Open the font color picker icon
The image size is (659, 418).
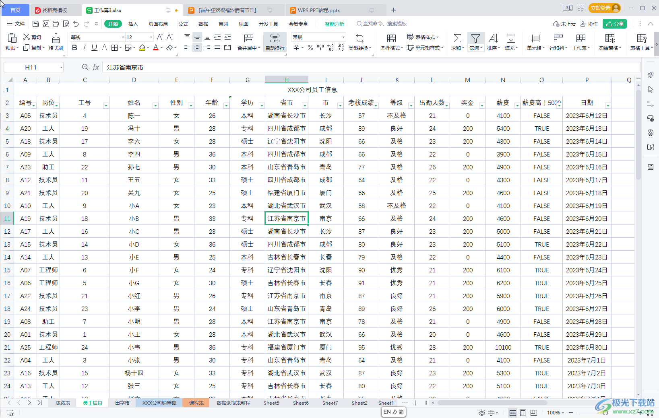[156, 47]
